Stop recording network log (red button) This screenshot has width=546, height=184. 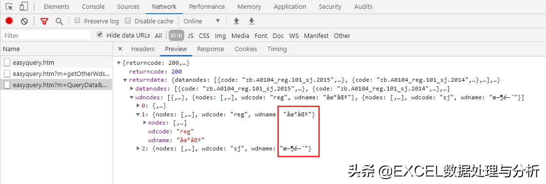pyautogui.click(x=9, y=21)
